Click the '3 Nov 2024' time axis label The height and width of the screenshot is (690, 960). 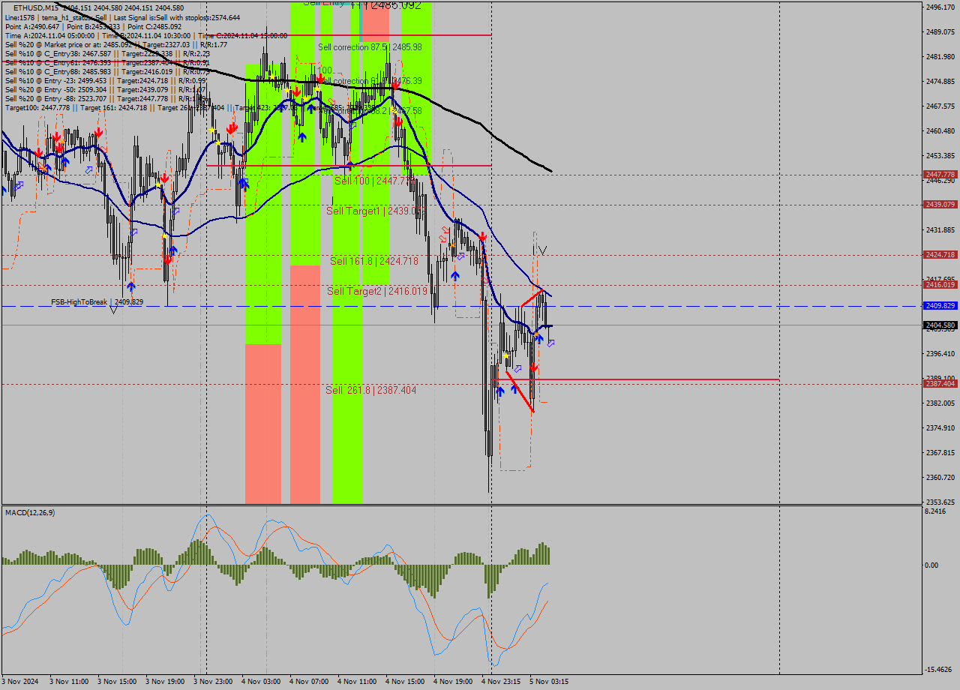pyautogui.click(x=20, y=682)
